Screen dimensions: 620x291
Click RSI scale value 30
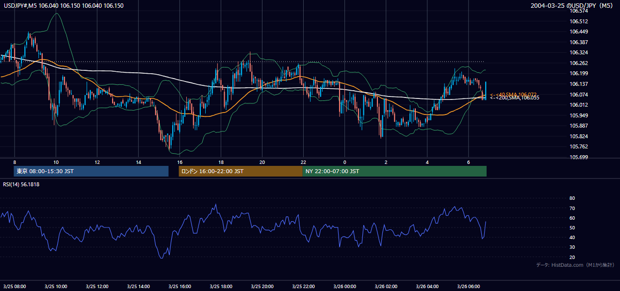(x=572, y=247)
